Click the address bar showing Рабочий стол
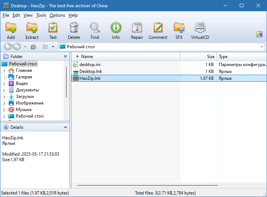267x197 pixels. click(x=161, y=47)
